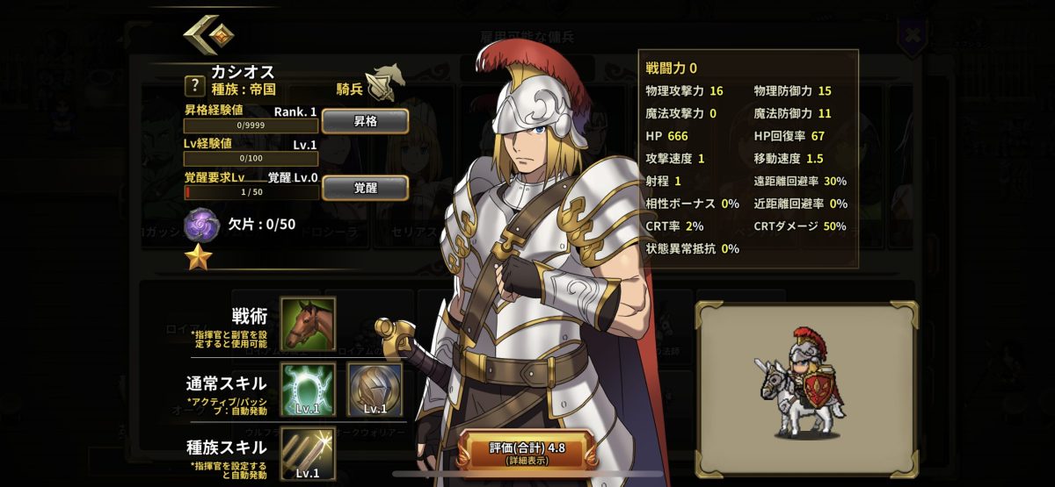The height and width of the screenshot is (487, 1055).
Task: Tap the purple fragment orb icon
Action: tap(201, 225)
